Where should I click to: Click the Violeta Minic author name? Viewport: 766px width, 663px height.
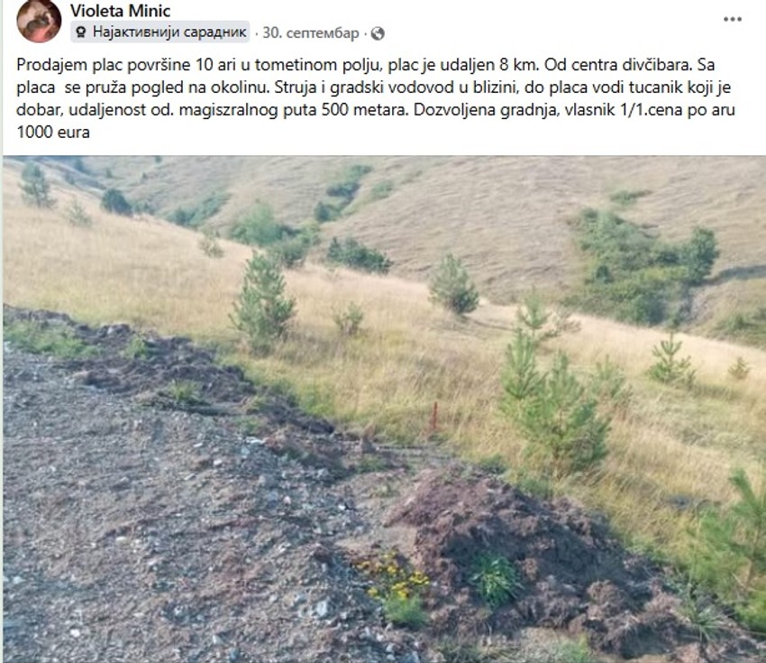coord(120,10)
